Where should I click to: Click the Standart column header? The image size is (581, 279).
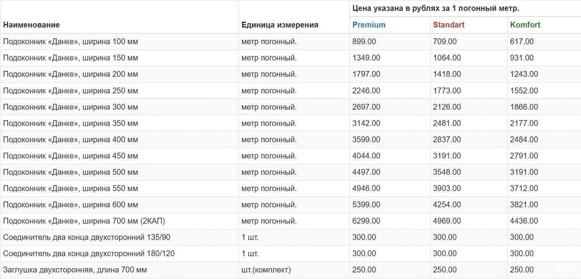coord(449,25)
